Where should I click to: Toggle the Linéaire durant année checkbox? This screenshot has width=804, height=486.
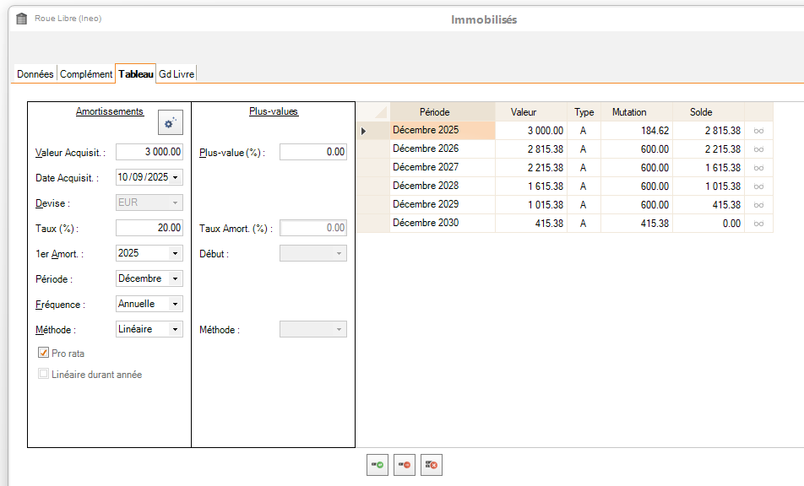coord(44,374)
